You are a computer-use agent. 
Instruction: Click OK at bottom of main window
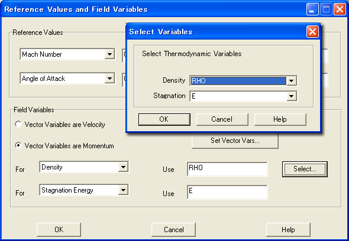pos(59,230)
